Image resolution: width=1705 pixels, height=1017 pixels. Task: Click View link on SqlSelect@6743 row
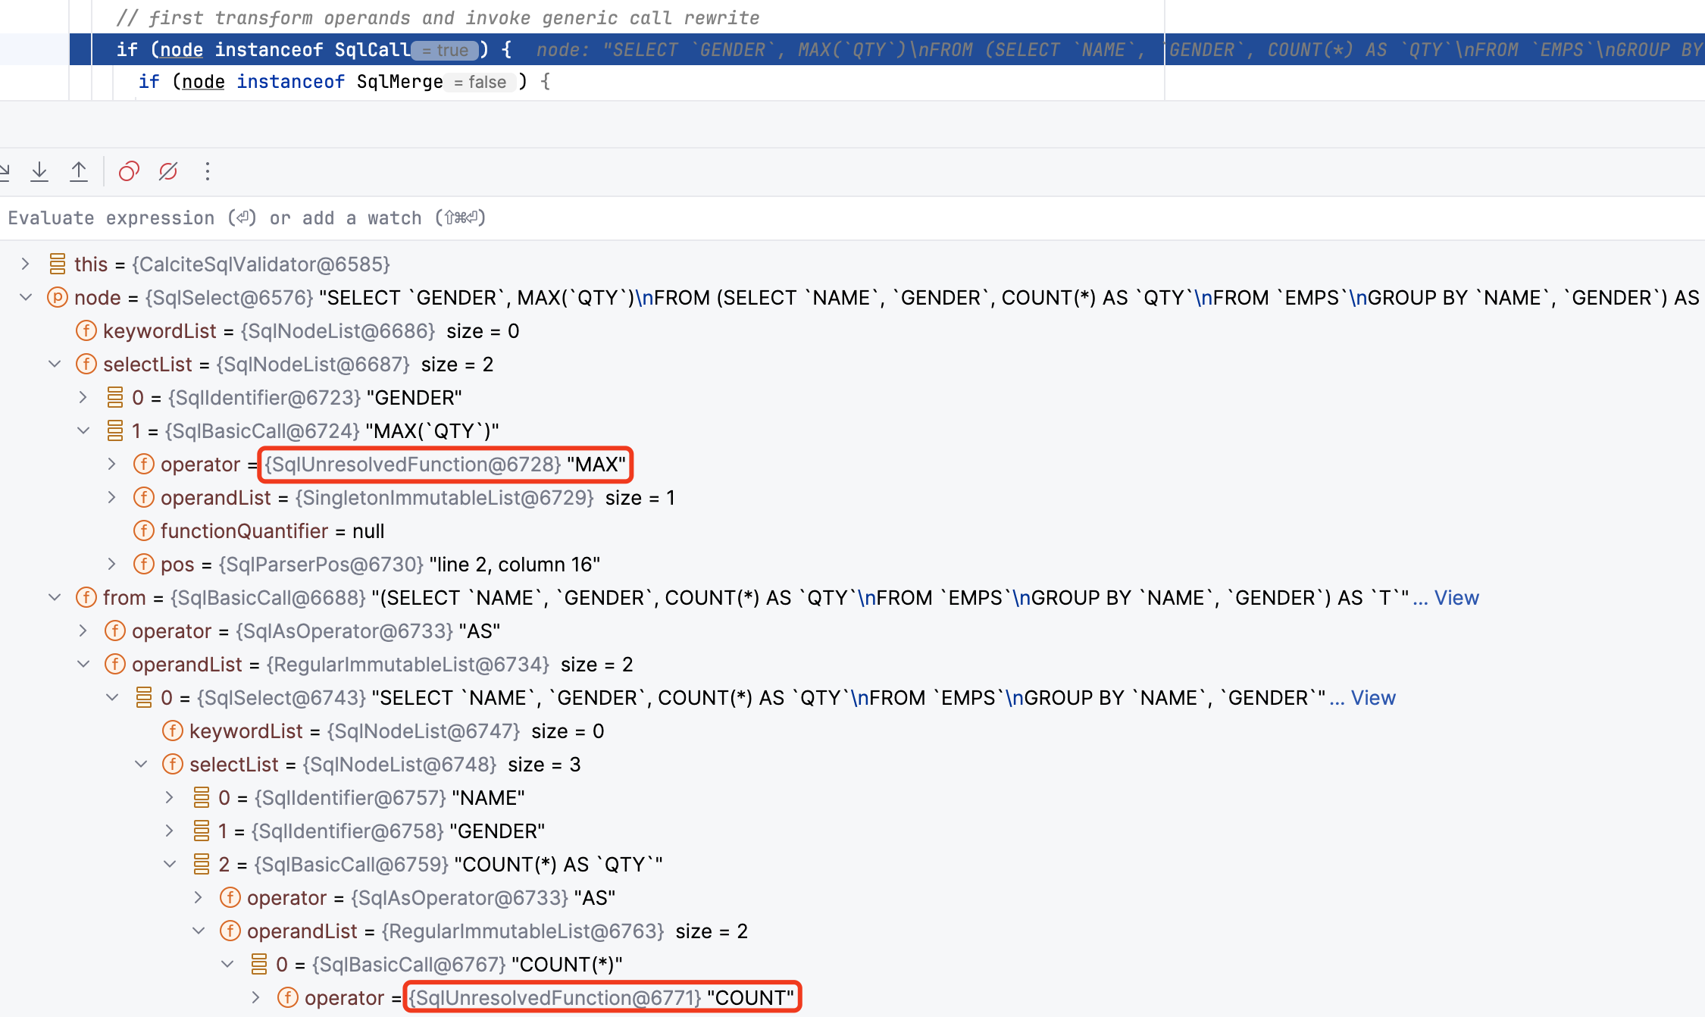tap(1372, 698)
